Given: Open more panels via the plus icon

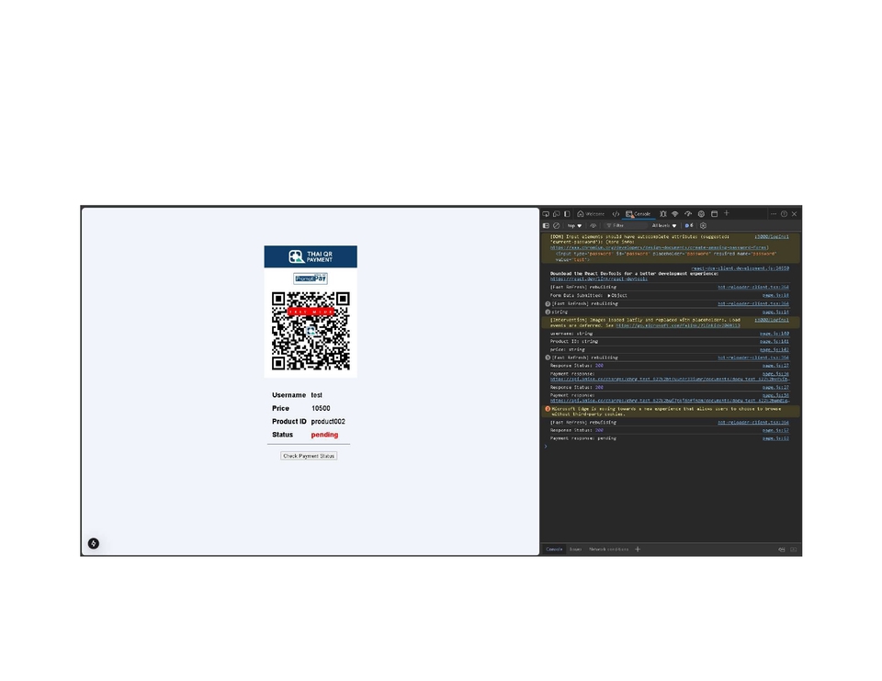Looking at the screenshot, I should [726, 213].
